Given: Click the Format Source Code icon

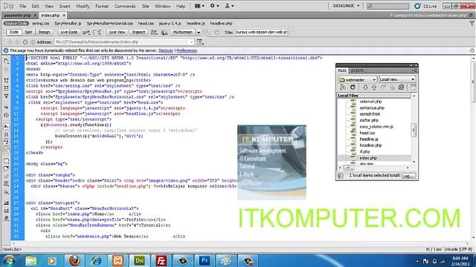Looking at the screenshot, I should point(7,219).
